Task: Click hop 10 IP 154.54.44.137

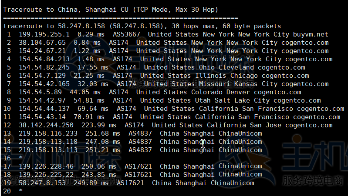Action: coord(44,109)
